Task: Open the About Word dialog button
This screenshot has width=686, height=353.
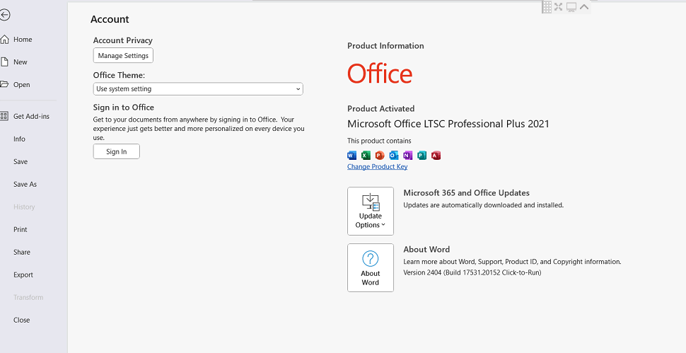Action: pos(371,267)
